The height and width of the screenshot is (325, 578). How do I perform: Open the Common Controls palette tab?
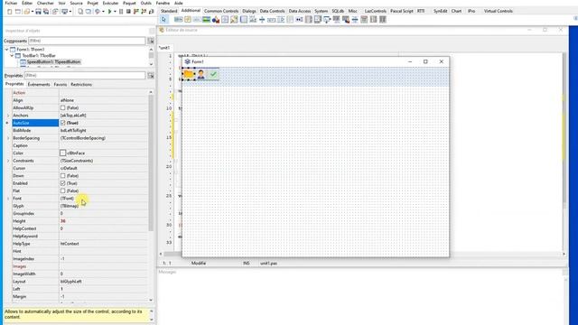(221, 11)
